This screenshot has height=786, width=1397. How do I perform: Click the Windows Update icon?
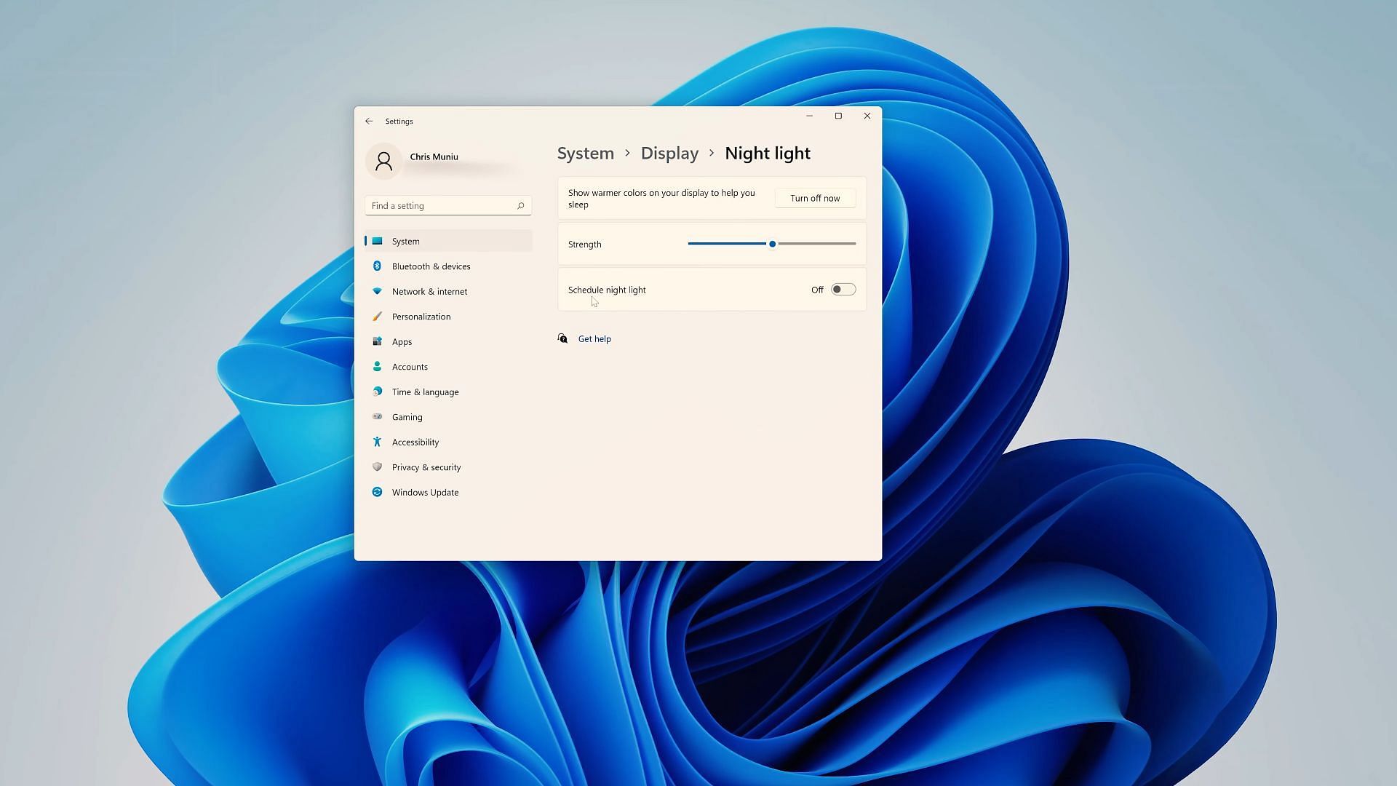pyautogui.click(x=377, y=491)
